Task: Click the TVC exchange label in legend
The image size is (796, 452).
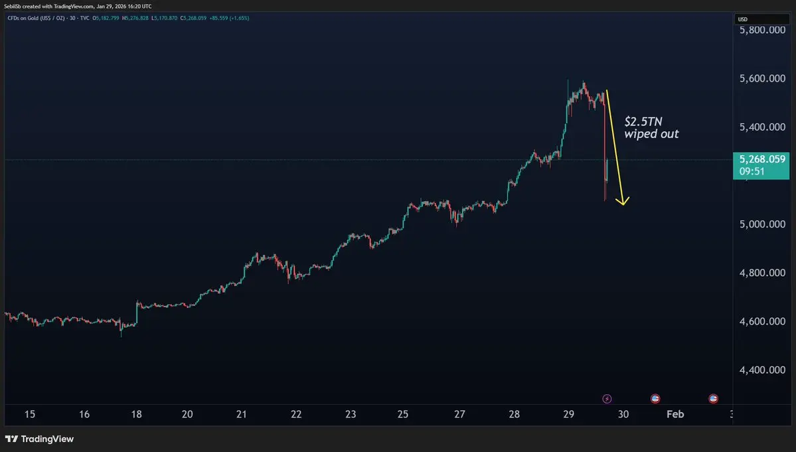Action: 84,19
